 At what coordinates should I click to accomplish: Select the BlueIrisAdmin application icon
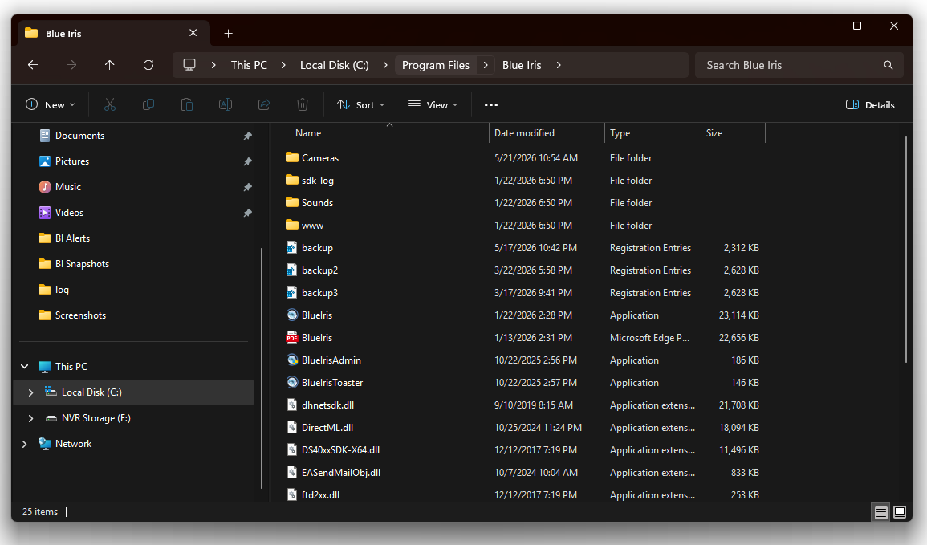[292, 360]
